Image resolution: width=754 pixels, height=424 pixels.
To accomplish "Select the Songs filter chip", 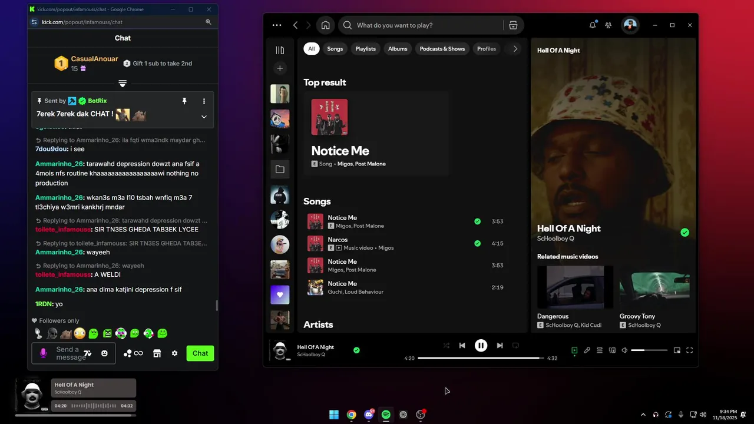I will (335, 49).
